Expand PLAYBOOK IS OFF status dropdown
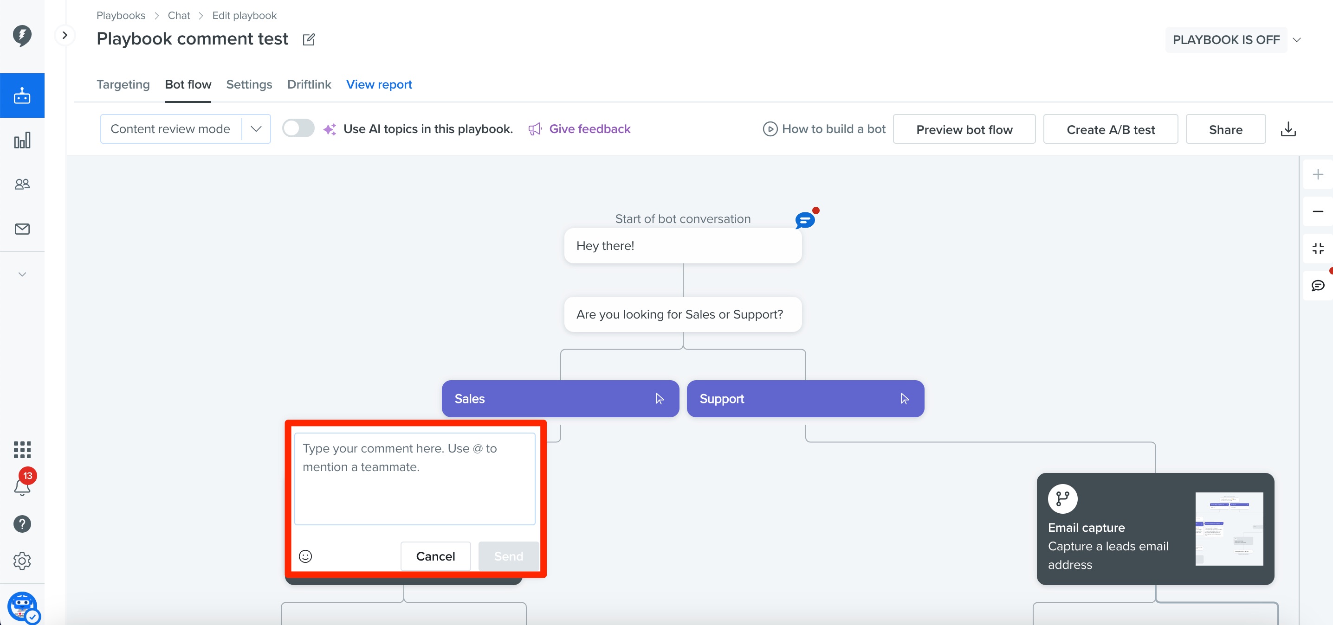 pyautogui.click(x=1297, y=40)
